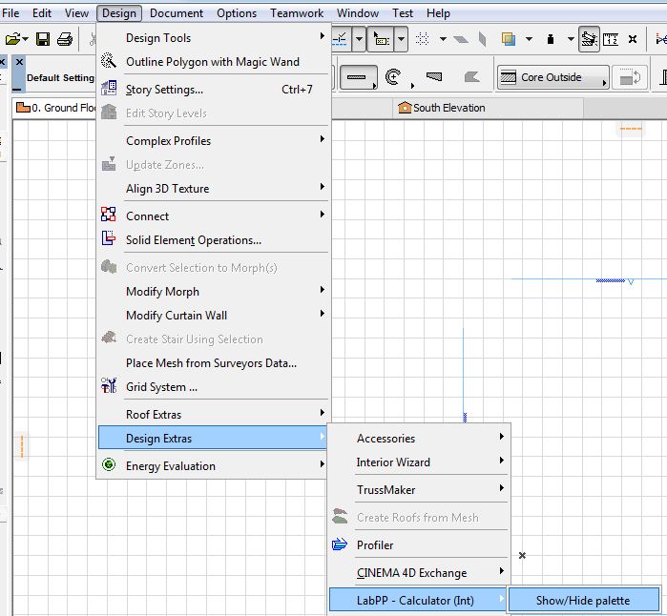Open the Modify Morph submenu

[213, 292]
